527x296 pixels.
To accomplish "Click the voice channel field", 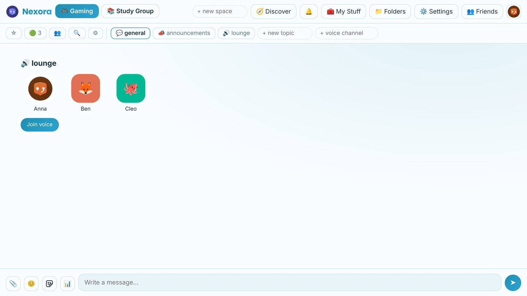I will (x=347, y=33).
